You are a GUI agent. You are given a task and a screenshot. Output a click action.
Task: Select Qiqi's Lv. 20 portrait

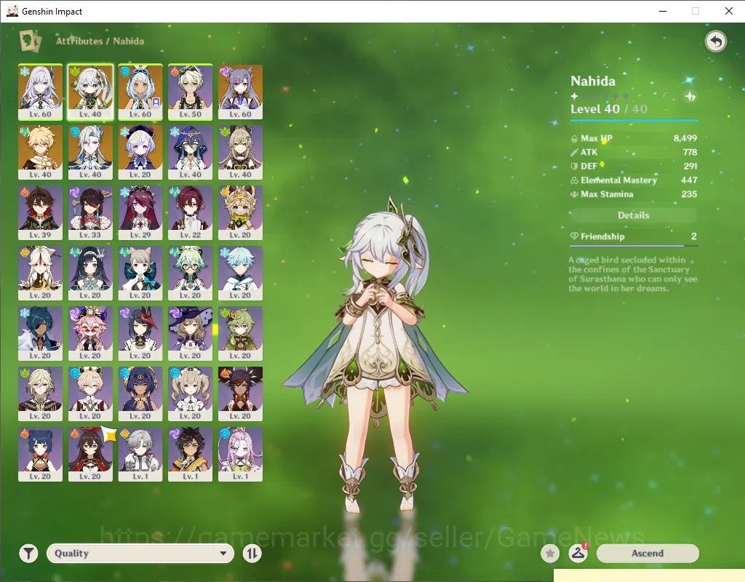coord(140,152)
